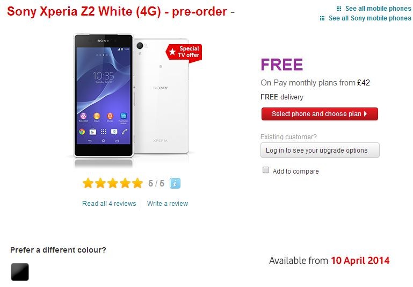Click Log in to see your upgrade options
This screenshot has height=287, width=413.
point(320,150)
